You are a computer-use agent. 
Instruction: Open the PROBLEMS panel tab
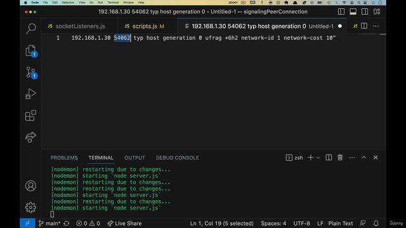click(64, 158)
